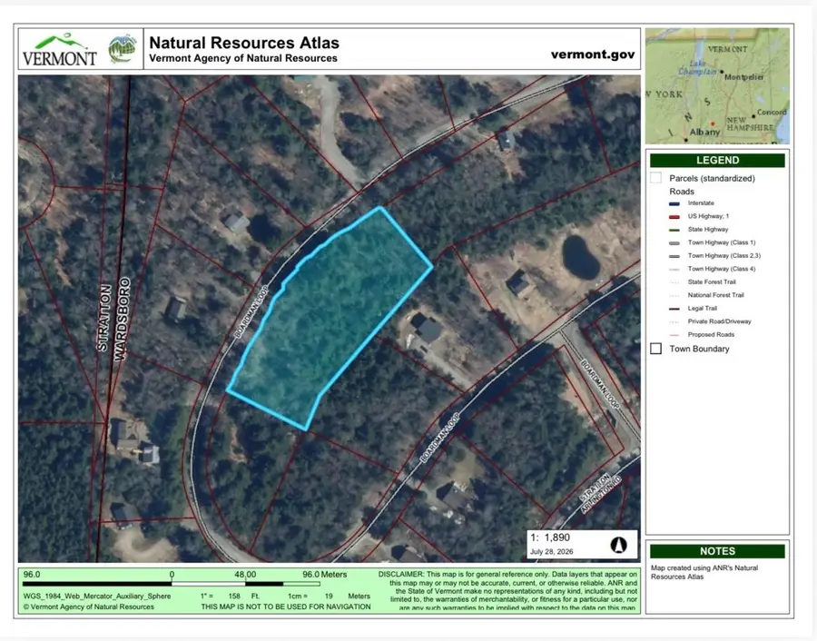Click the 48.00 scale bar value
Screen dimensions: 817x641
click(245, 575)
